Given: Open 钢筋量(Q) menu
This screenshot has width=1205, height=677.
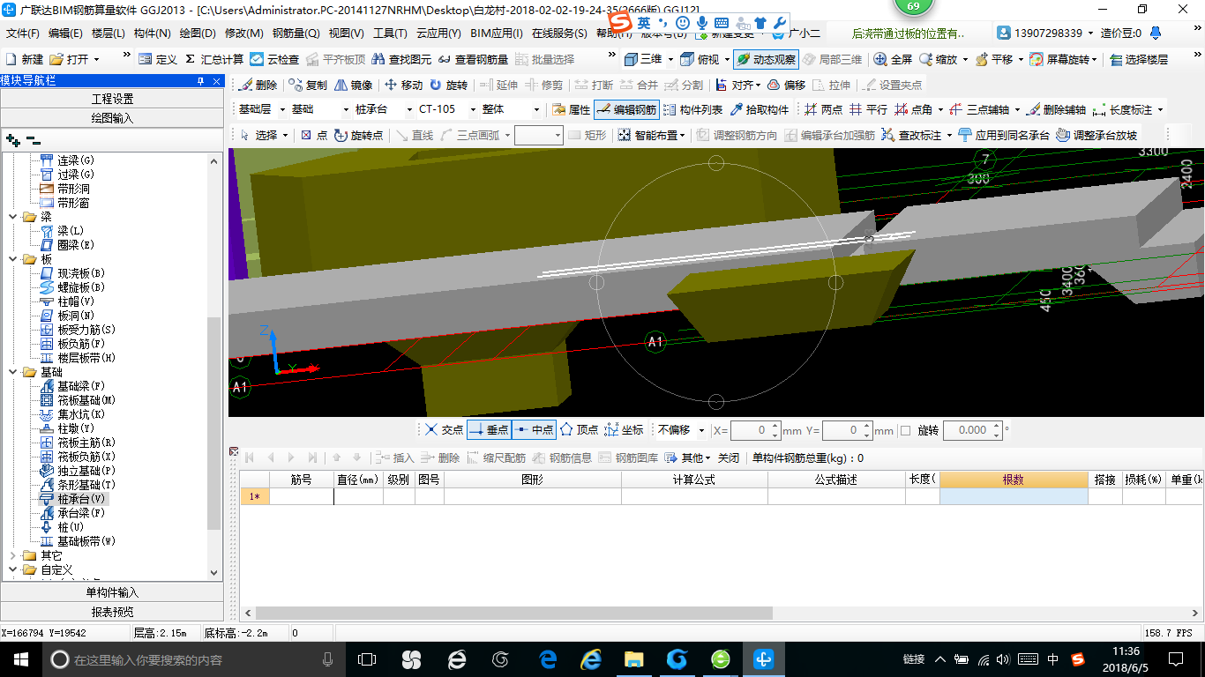Looking at the screenshot, I should pyautogui.click(x=296, y=33).
